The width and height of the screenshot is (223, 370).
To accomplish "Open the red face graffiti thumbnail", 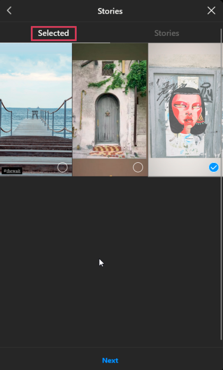I will [185, 109].
